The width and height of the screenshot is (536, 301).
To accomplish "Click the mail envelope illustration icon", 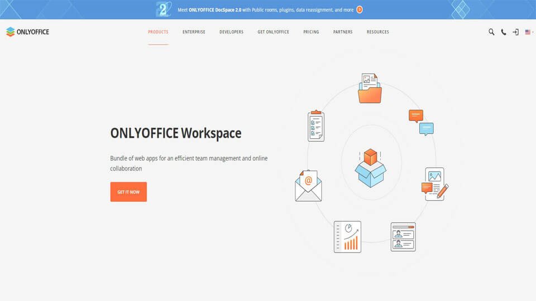I will click(308, 186).
